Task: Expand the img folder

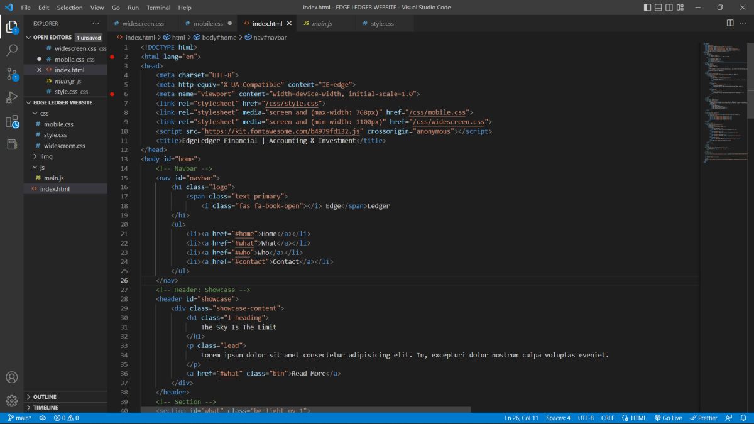Action: [x=46, y=156]
